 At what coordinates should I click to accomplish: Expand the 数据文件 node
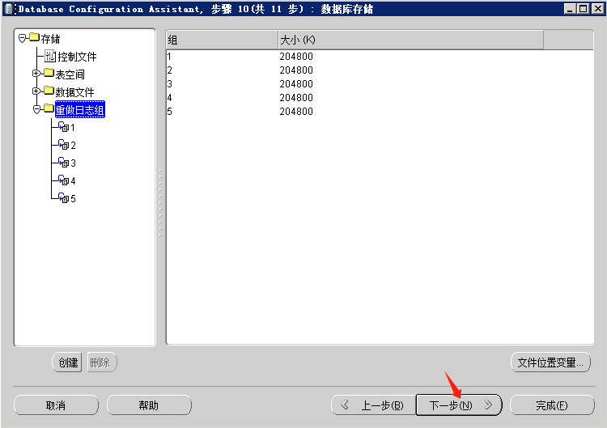(36, 91)
